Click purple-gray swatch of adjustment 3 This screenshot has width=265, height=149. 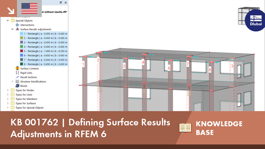point(22,42)
